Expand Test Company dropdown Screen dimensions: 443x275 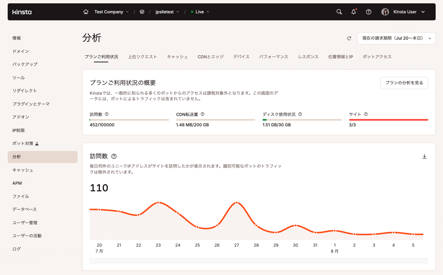[x=111, y=12]
